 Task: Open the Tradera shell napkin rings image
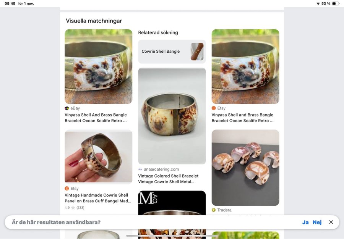click(x=245, y=168)
